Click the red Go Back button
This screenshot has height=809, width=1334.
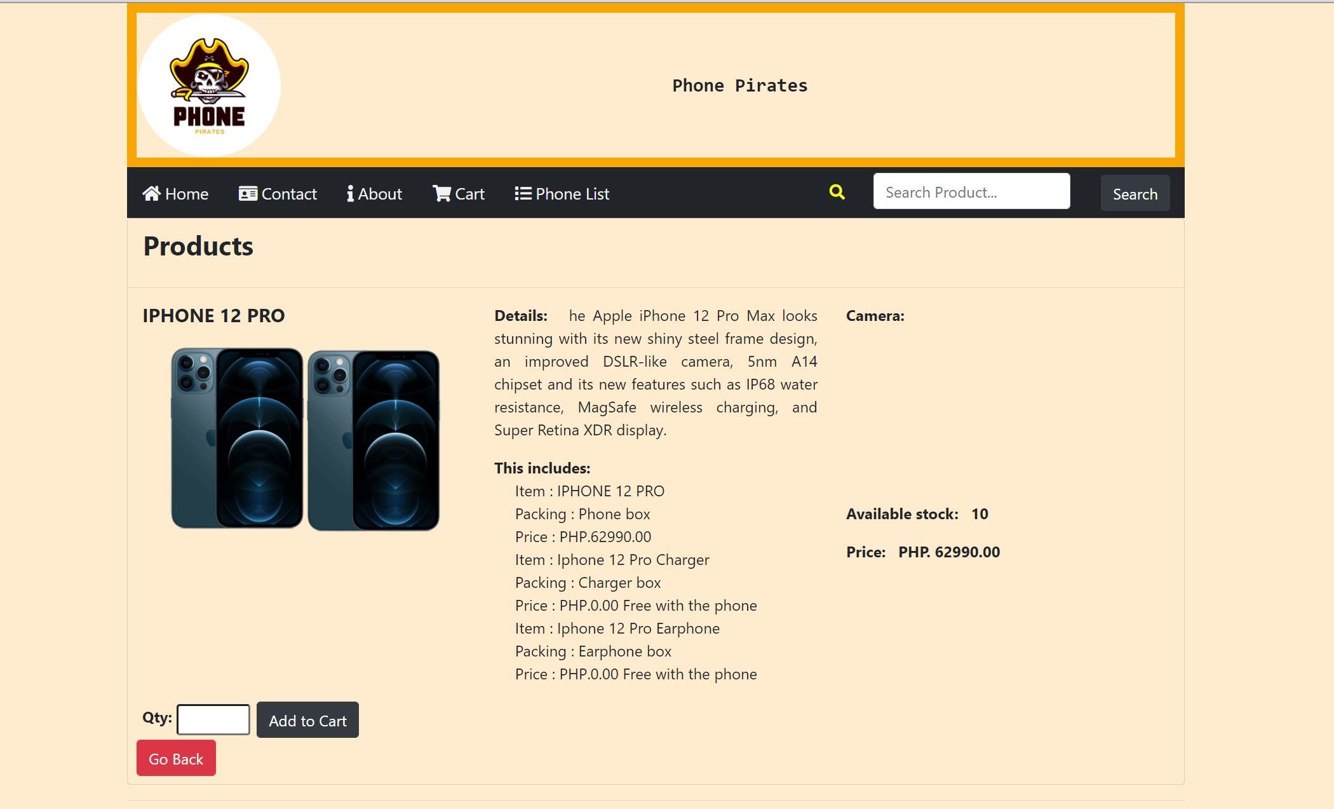(x=175, y=758)
